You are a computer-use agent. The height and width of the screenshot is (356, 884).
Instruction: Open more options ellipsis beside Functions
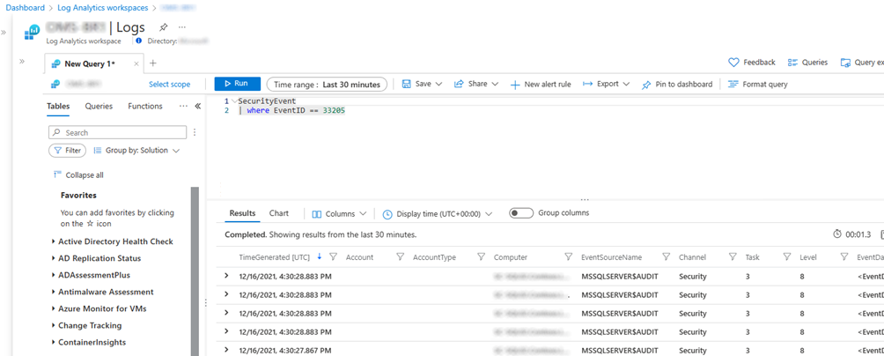point(183,106)
